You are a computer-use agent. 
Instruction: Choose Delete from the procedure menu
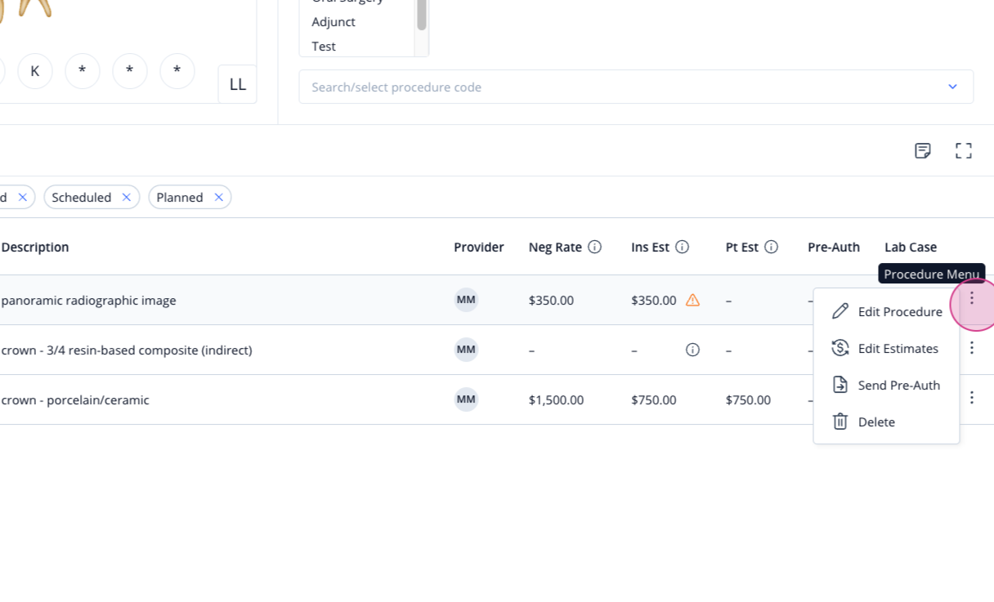point(886,421)
